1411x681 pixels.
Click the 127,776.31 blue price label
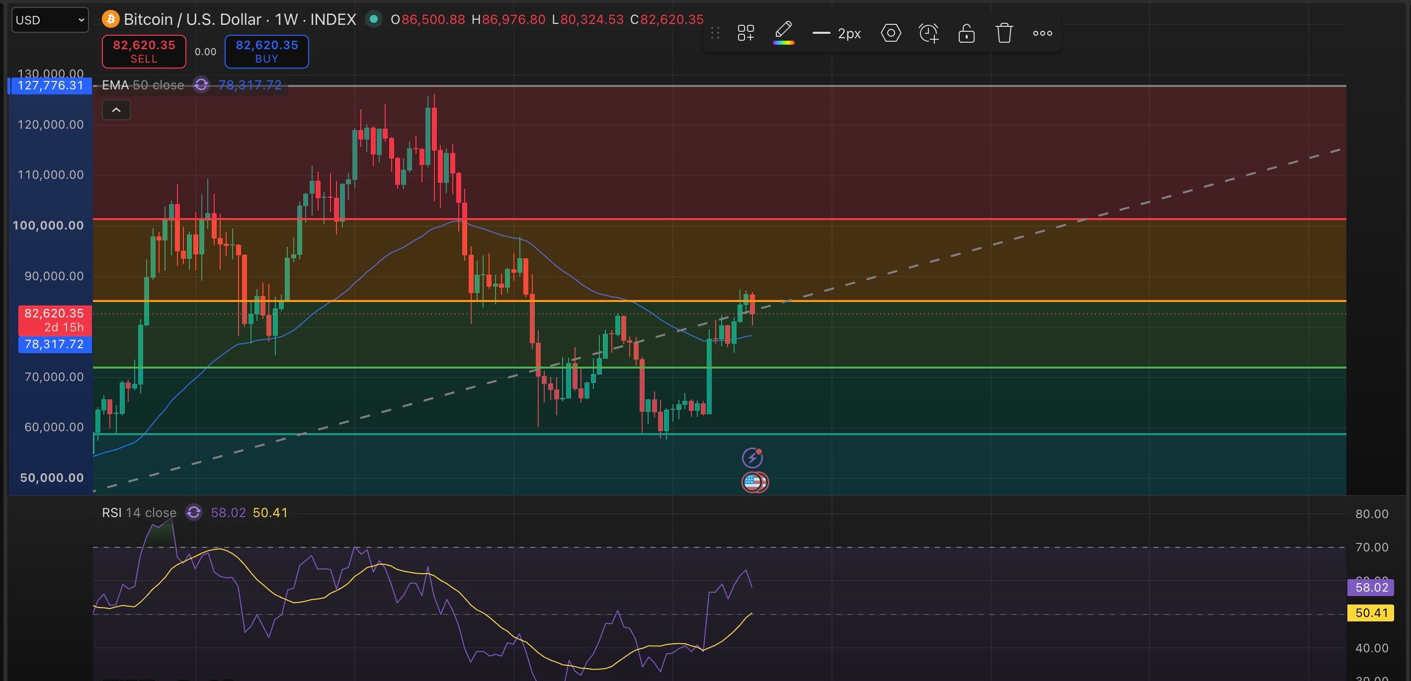(50, 86)
